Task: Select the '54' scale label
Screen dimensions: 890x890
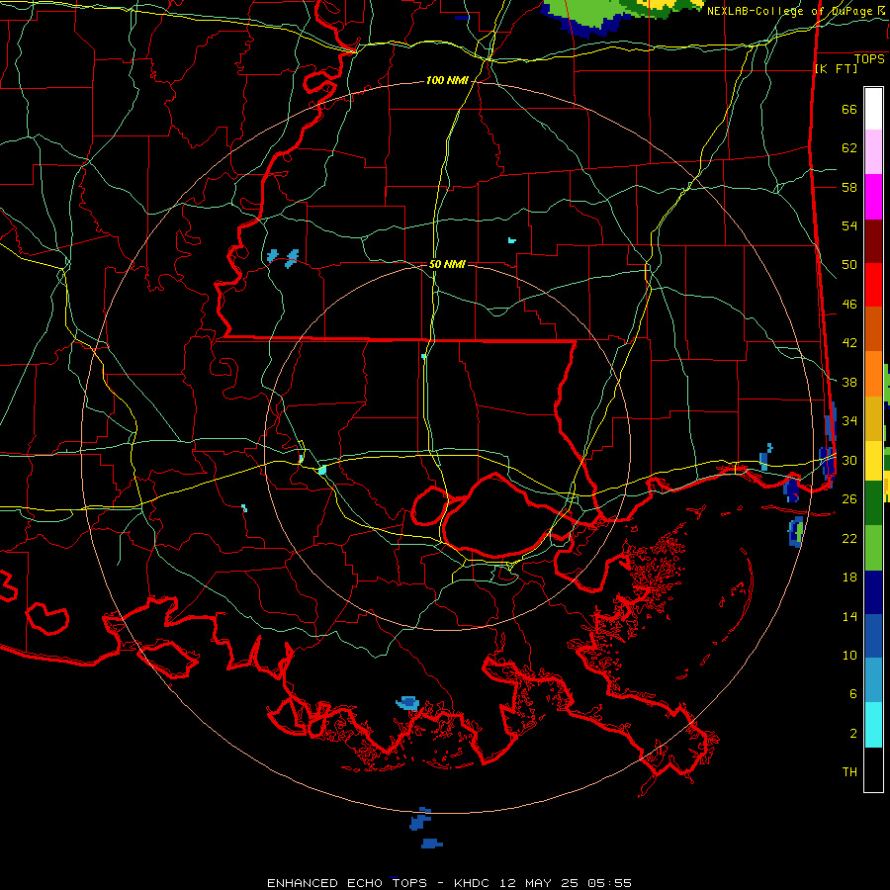Action: click(849, 225)
